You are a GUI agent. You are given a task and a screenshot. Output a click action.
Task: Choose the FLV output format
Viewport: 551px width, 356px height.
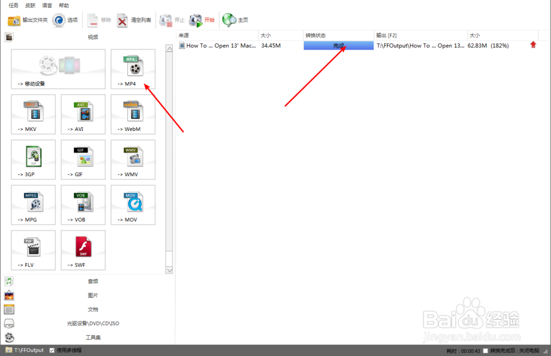(x=34, y=250)
